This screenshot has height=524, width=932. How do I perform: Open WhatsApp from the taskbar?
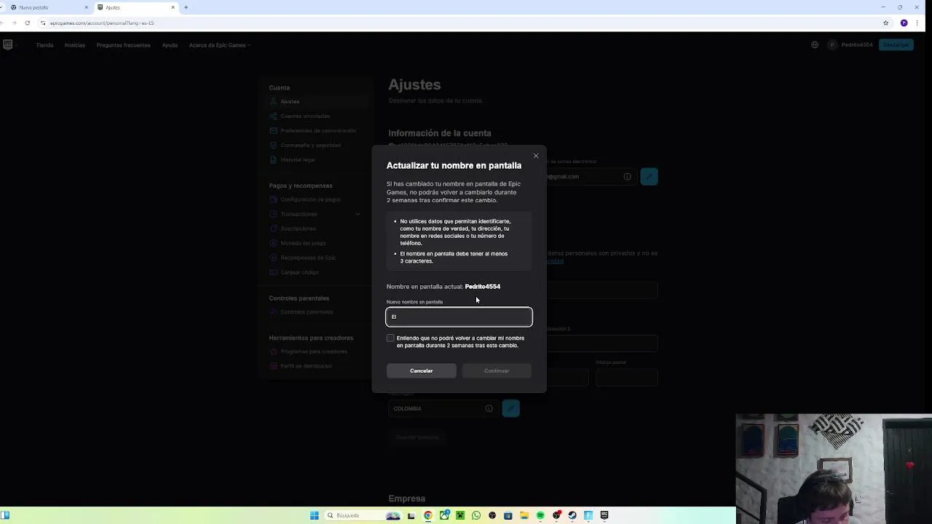(476, 515)
